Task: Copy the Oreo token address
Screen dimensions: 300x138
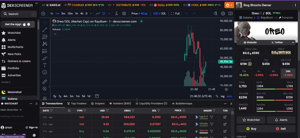Action: point(261,13)
